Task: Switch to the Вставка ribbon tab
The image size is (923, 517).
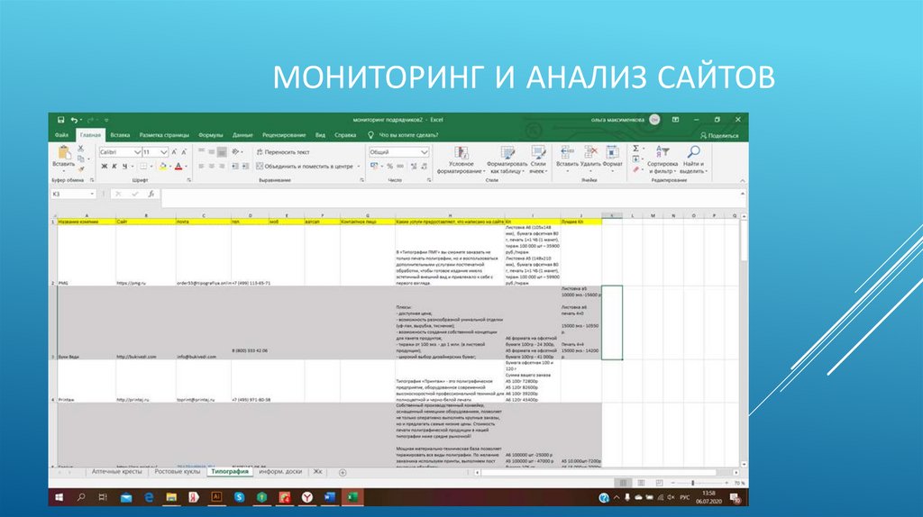Action: click(120, 135)
